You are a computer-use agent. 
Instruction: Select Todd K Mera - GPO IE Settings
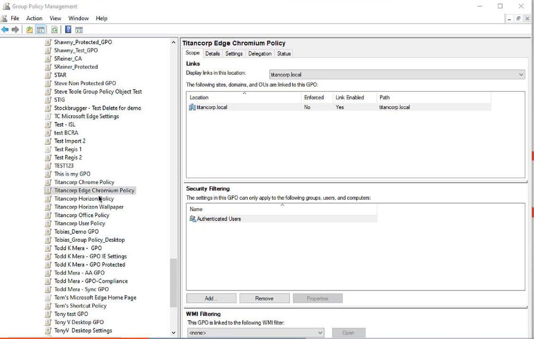(91, 256)
